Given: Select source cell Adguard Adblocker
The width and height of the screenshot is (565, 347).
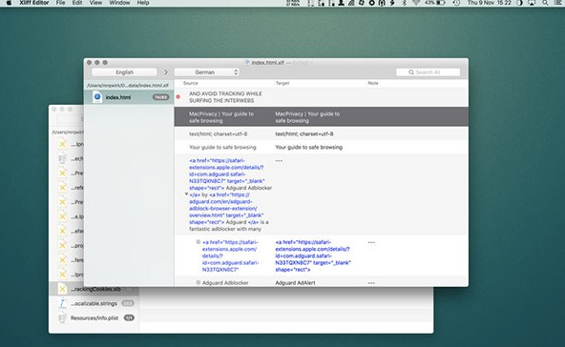Looking at the screenshot, I should [225, 283].
